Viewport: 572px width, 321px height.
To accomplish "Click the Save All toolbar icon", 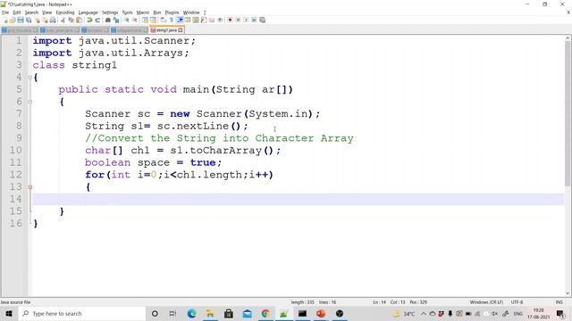I will click(29, 20).
